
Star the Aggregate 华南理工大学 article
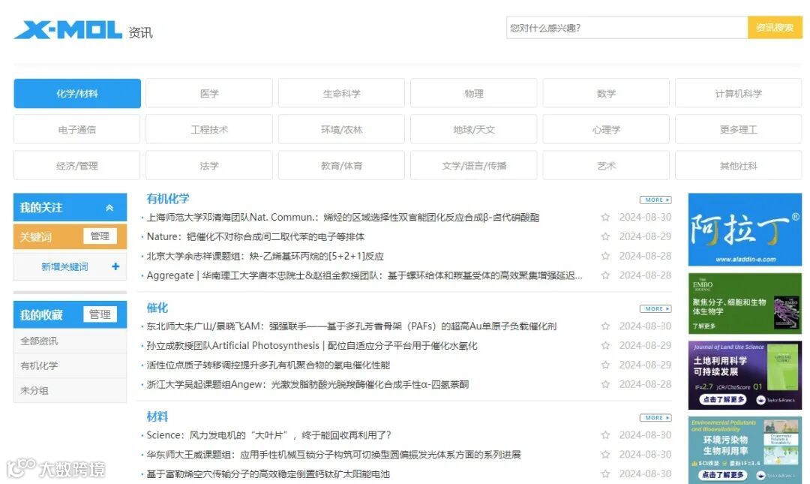605,275
